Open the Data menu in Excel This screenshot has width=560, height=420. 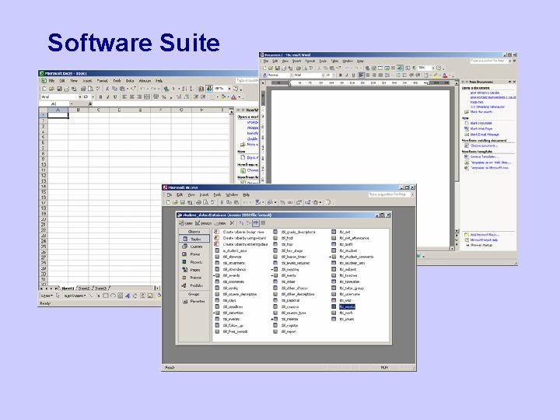pos(130,81)
